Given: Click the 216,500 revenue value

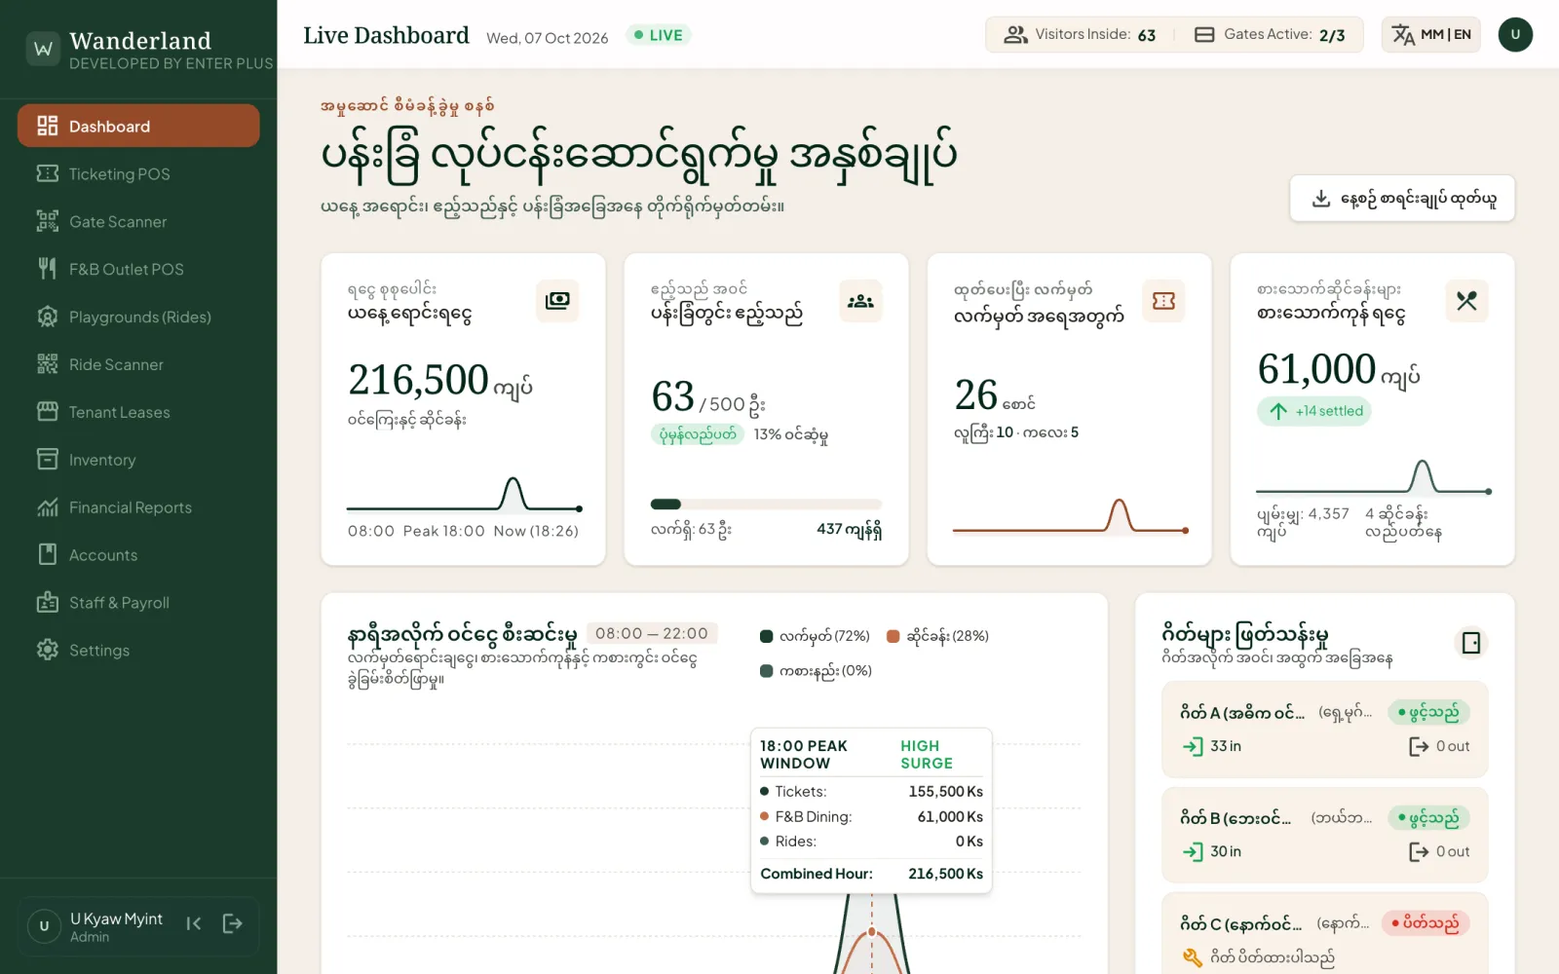Looking at the screenshot, I should tap(419, 380).
